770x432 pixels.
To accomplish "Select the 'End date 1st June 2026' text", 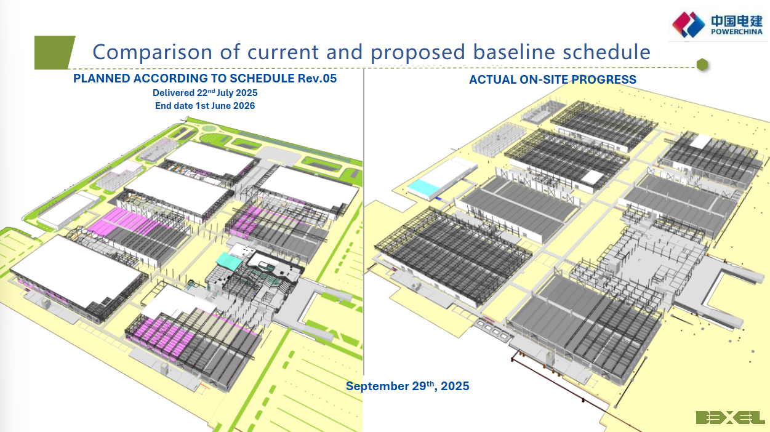I will 205,105.
